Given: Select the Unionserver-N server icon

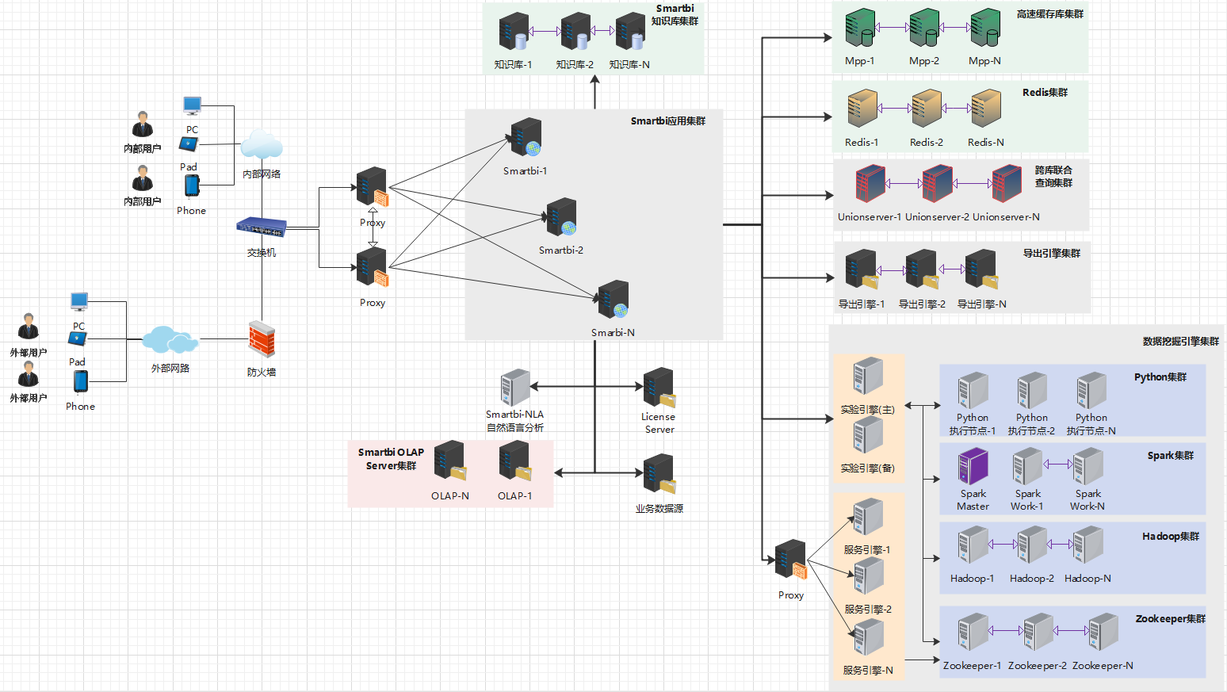Looking at the screenshot, I should (1007, 183).
